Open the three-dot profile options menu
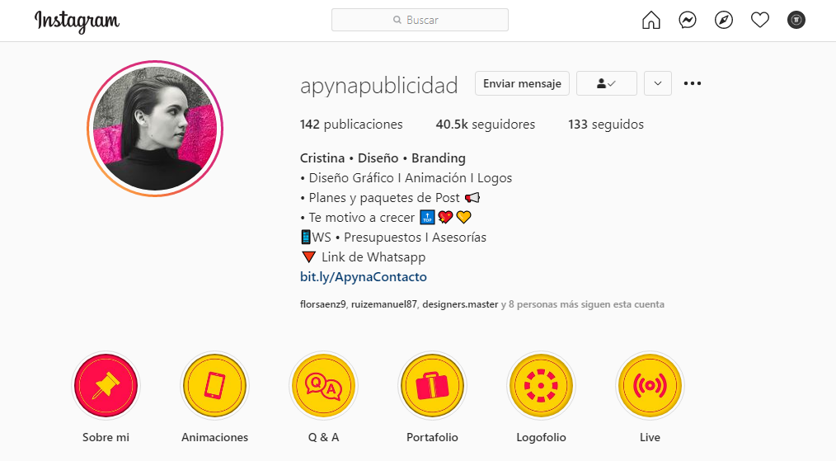This screenshot has width=836, height=461. click(692, 83)
